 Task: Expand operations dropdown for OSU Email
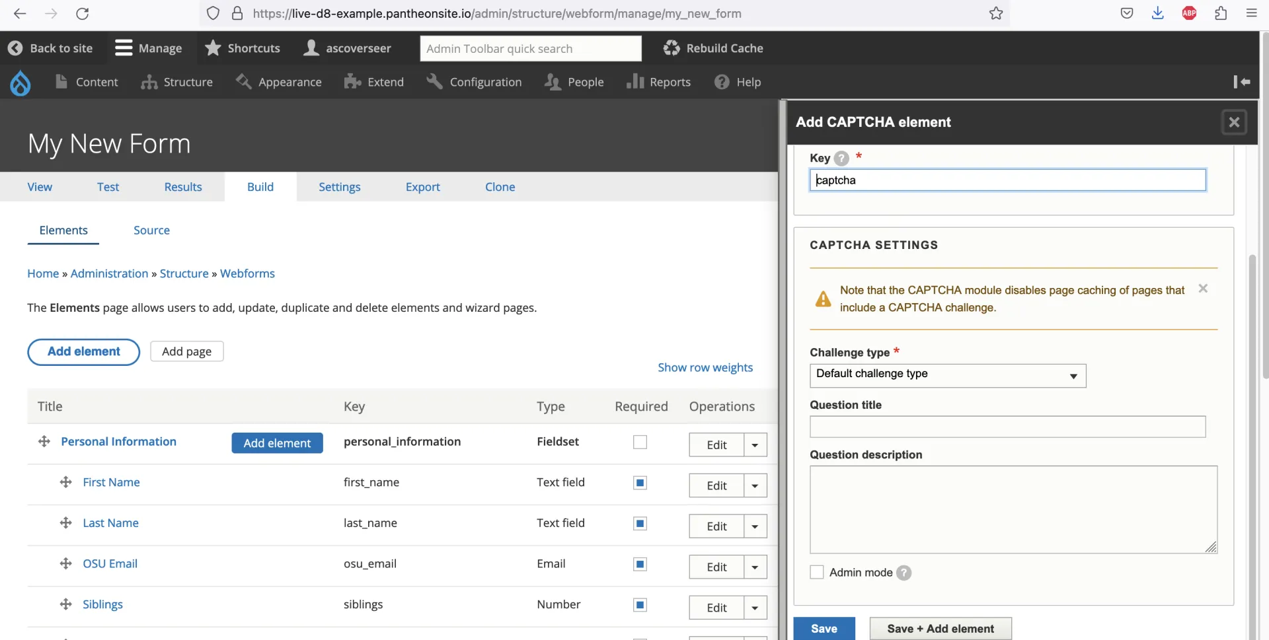pyautogui.click(x=755, y=567)
